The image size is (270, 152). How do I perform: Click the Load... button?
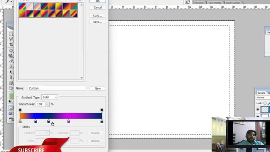point(97,16)
